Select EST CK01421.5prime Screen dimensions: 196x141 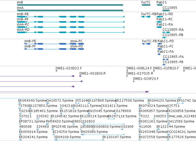[x=102, y=108]
